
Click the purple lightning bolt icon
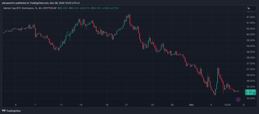(238, 100)
